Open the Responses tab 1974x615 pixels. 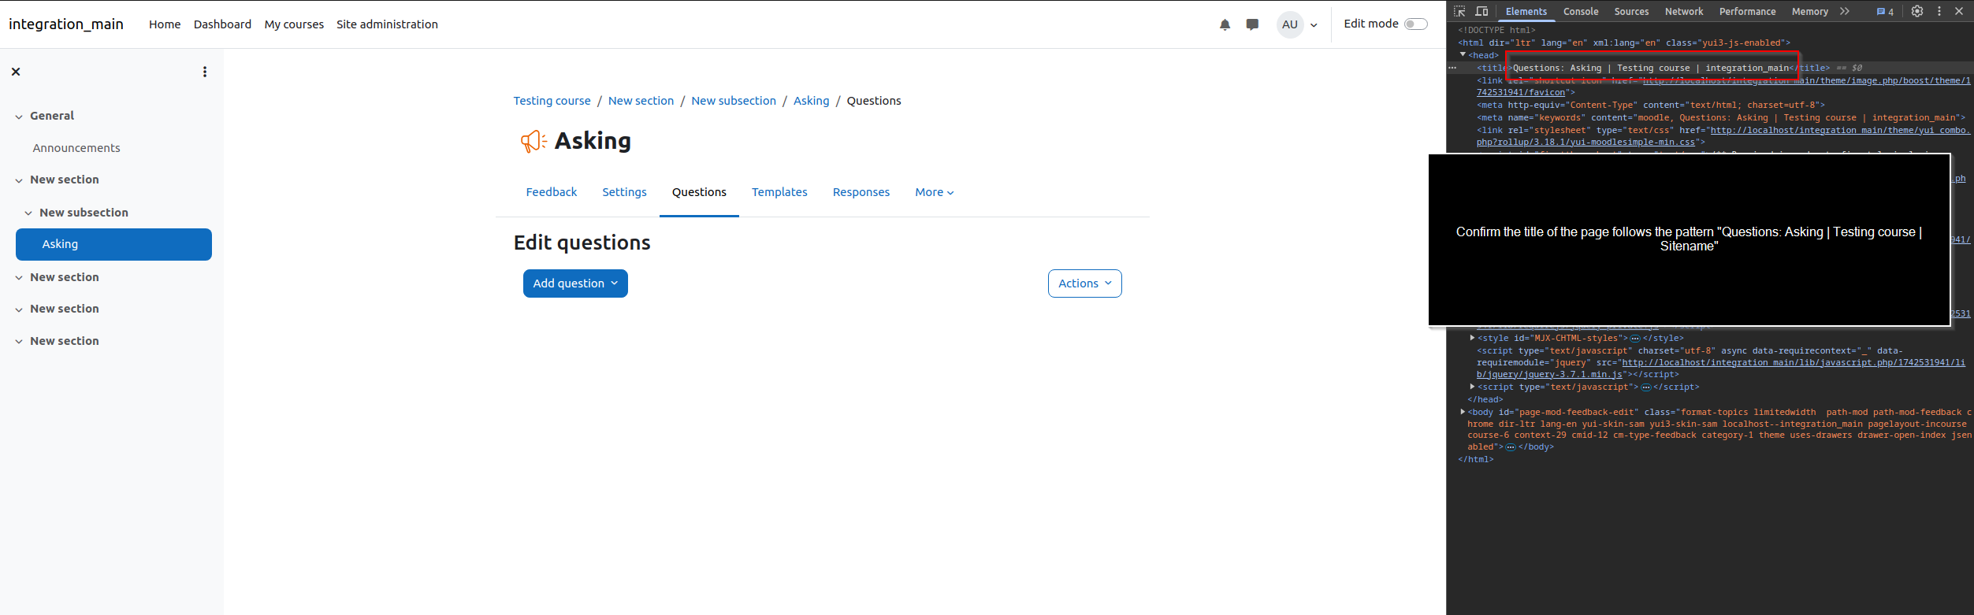tap(861, 192)
